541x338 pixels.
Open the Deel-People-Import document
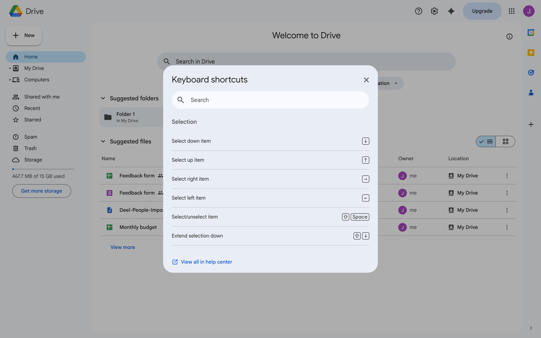click(141, 210)
